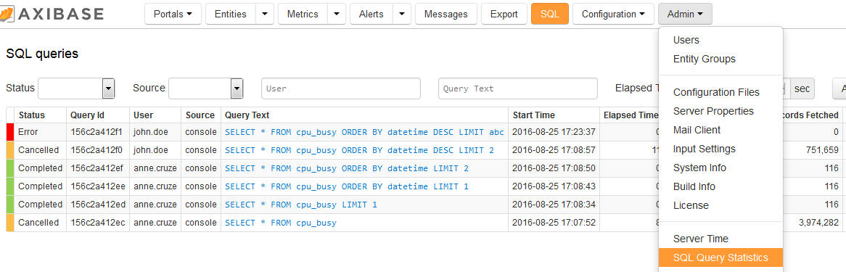
Task: Click start time 2016-08-25 17:23:37
Action: coord(554,132)
